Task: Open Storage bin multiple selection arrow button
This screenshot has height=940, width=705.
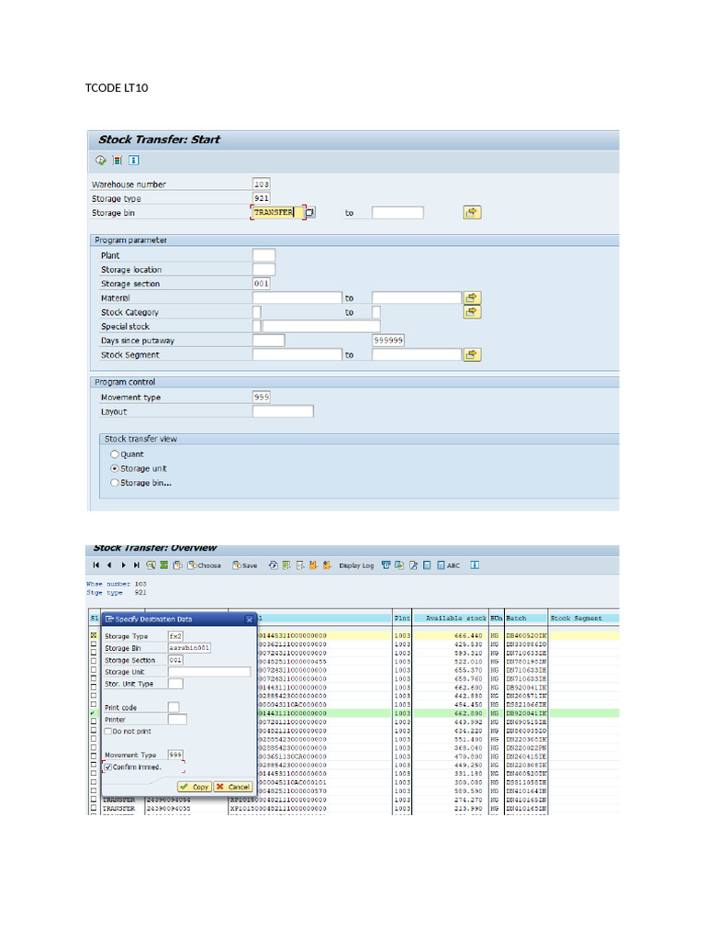Action: pos(473,212)
